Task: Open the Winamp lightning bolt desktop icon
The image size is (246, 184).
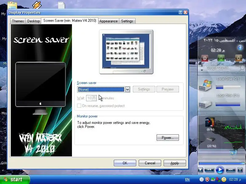Action: [37, 5]
